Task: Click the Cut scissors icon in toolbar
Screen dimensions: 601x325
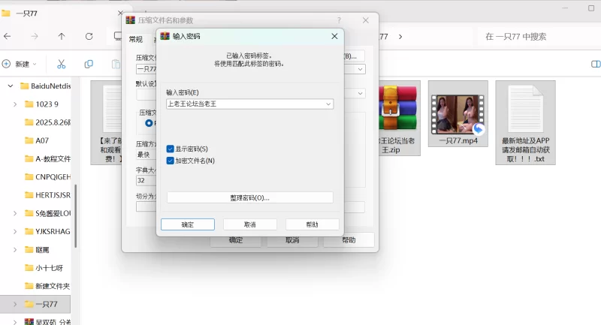Action: click(62, 64)
